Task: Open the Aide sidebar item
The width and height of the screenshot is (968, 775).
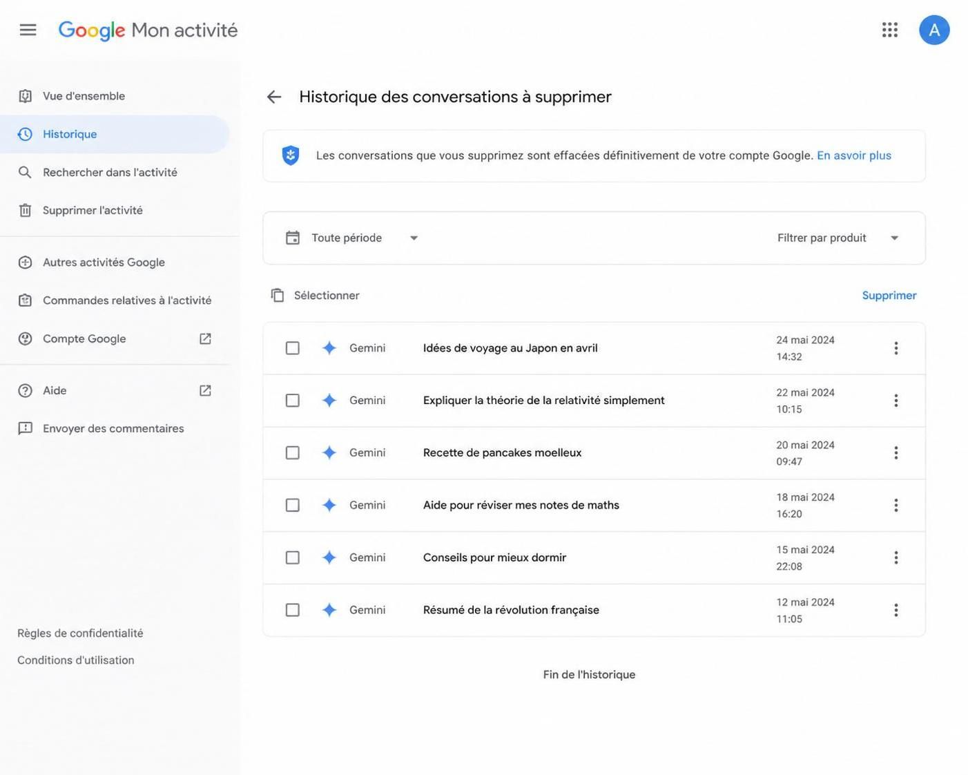Action: point(114,390)
